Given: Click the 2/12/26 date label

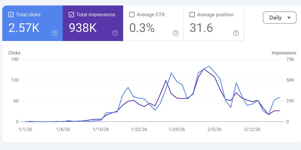Looking at the screenshot, I should tap(252, 129).
